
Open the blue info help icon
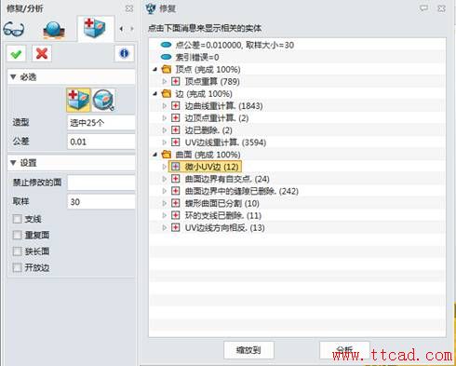(x=124, y=53)
